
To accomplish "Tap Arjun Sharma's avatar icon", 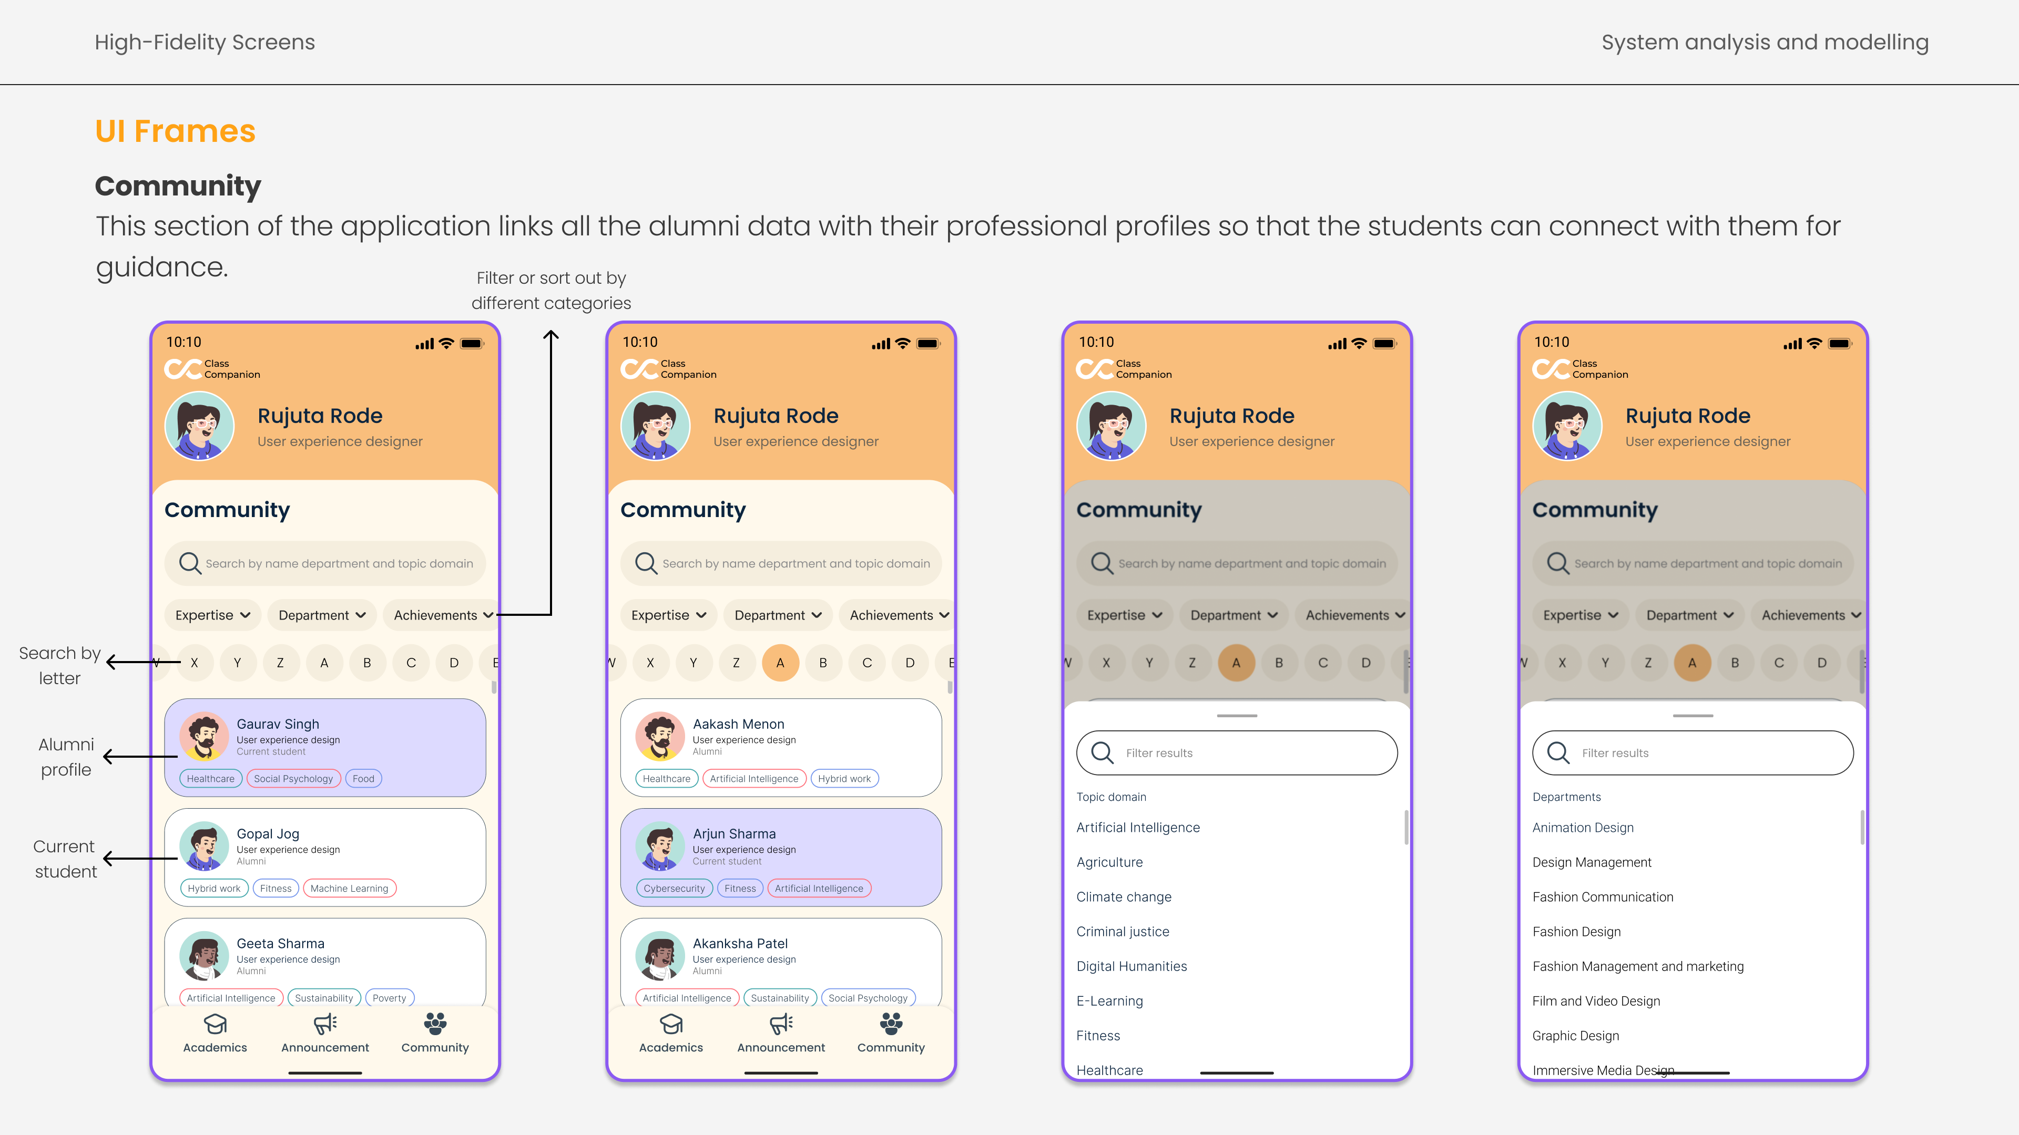I will pos(660,846).
